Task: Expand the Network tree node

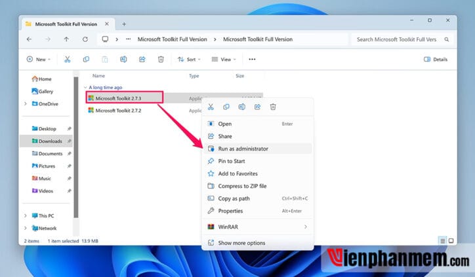Action: (26, 228)
